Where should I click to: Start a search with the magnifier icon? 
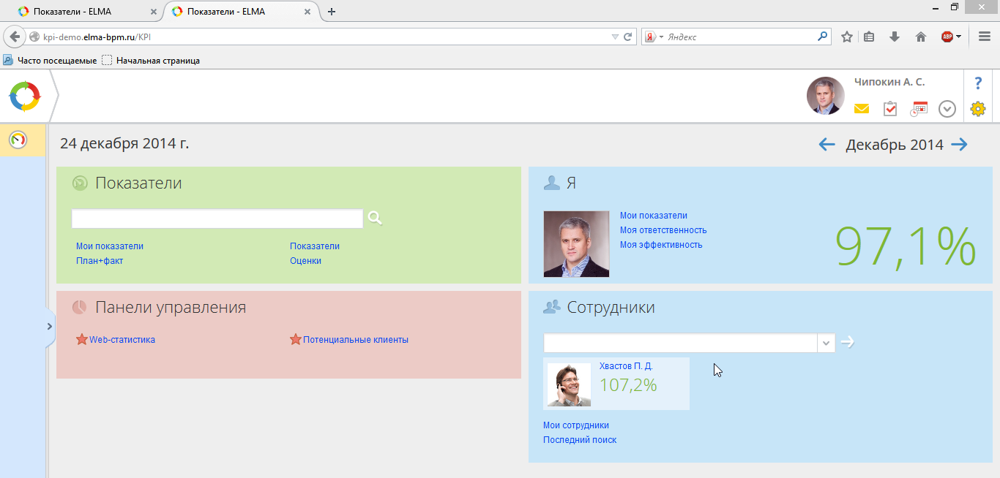coord(375,218)
